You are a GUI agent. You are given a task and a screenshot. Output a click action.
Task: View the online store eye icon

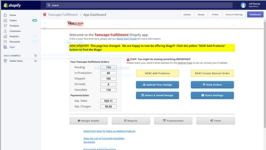[35, 61]
